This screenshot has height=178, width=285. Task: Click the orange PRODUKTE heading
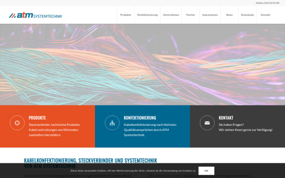tap(37, 118)
